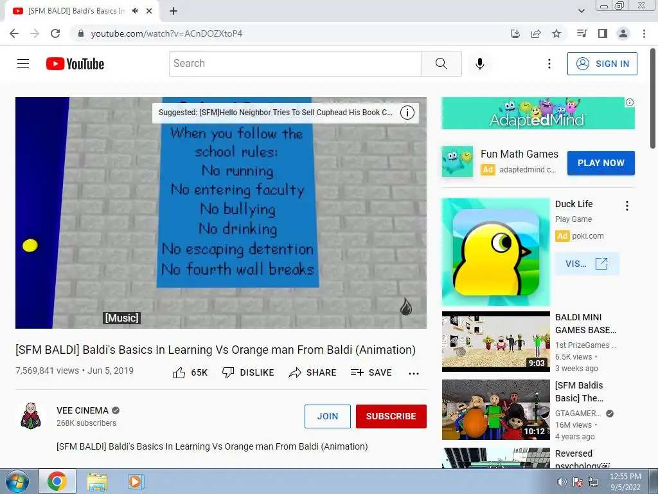Viewport: 658px width, 494px height.
Task: Open Windows Explorer from the taskbar
Action: (97, 481)
